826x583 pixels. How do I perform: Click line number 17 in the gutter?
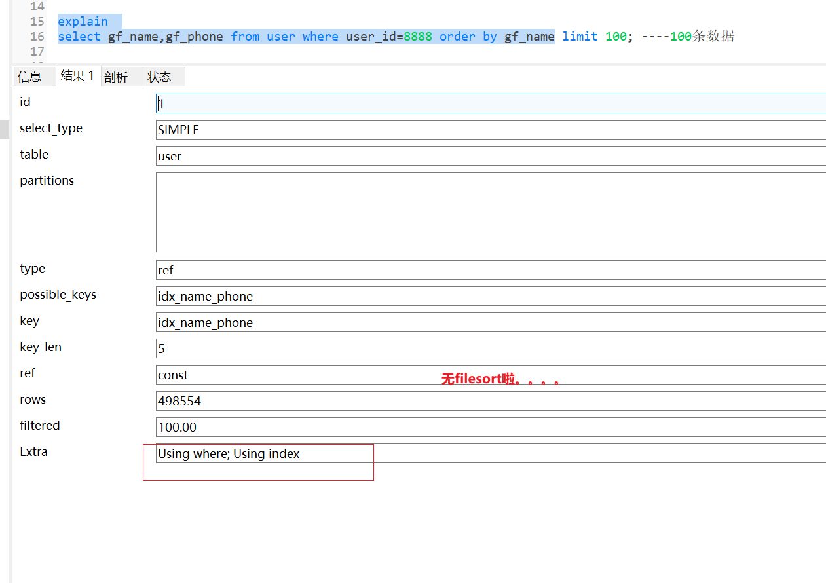[x=37, y=52]
